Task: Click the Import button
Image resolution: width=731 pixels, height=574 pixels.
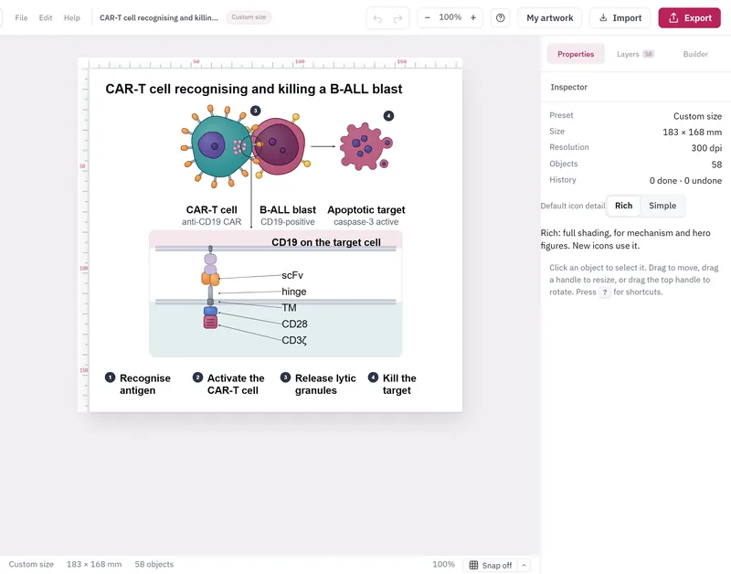Action: tap(620, 17)
